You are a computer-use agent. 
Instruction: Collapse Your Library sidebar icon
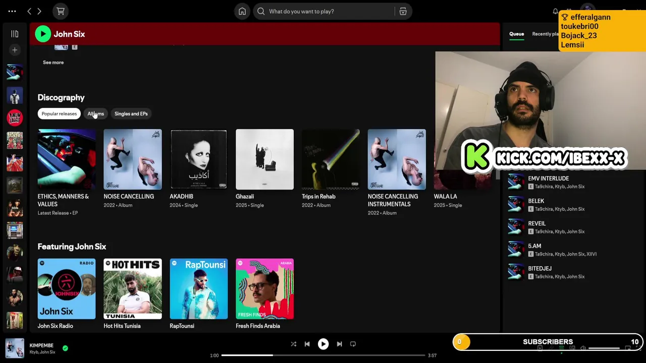tap(15, 34)
